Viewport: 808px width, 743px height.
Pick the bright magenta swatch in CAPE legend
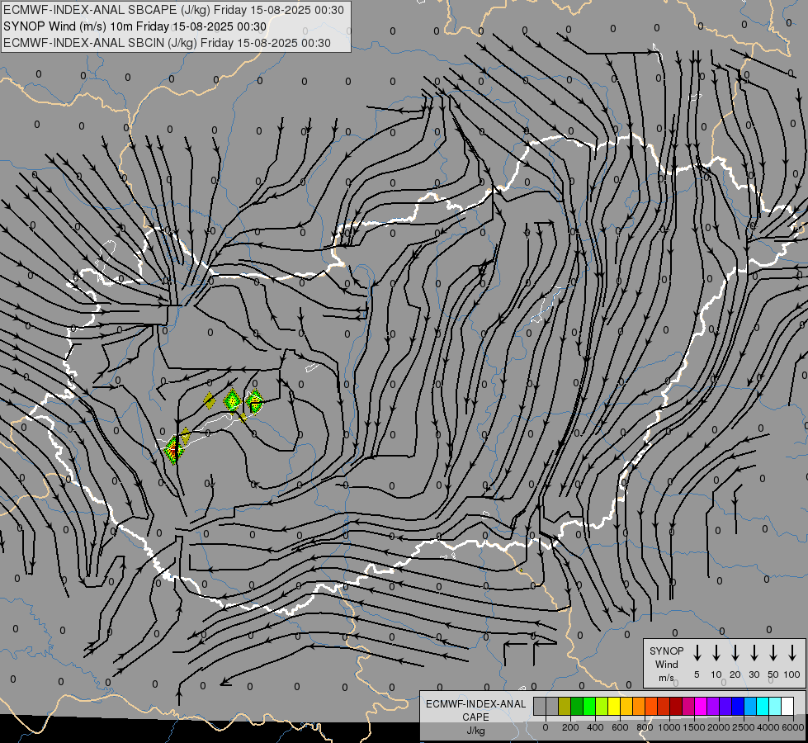pos(702,707)
